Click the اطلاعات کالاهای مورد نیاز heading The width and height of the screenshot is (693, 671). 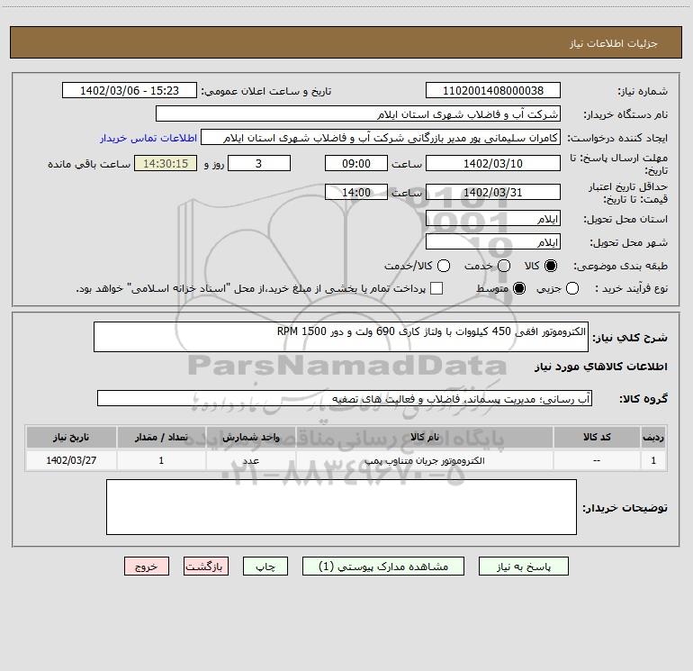point(600,367)
